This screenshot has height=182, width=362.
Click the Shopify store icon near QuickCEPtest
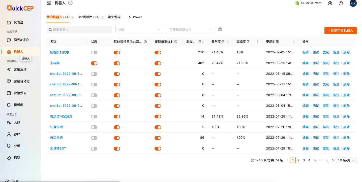[x=297, y=3]
